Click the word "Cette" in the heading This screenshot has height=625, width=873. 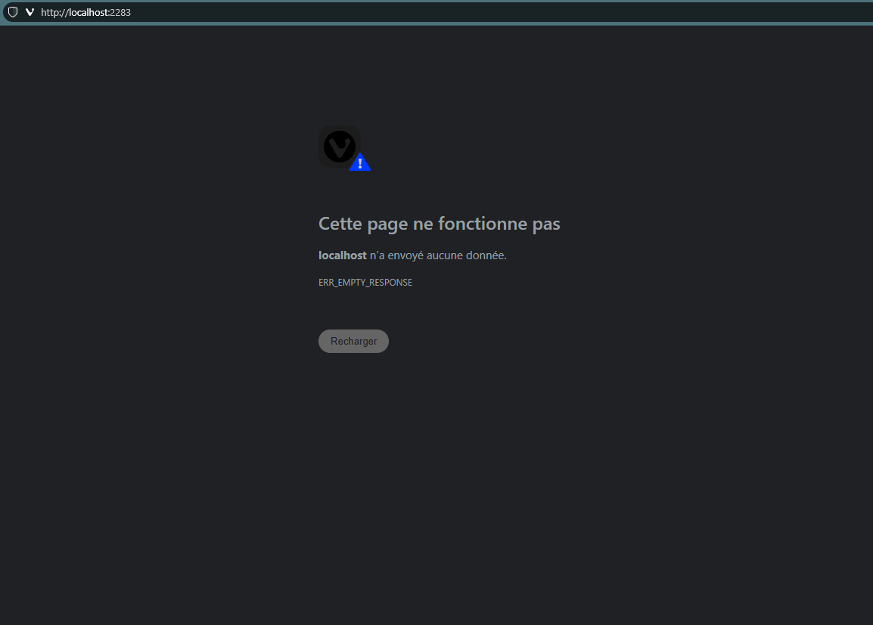click(x=340, y=224)
